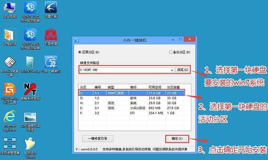This screenshot has width=268, height=160.
Task: Click the EFI volume label cell
Action: 132,113
